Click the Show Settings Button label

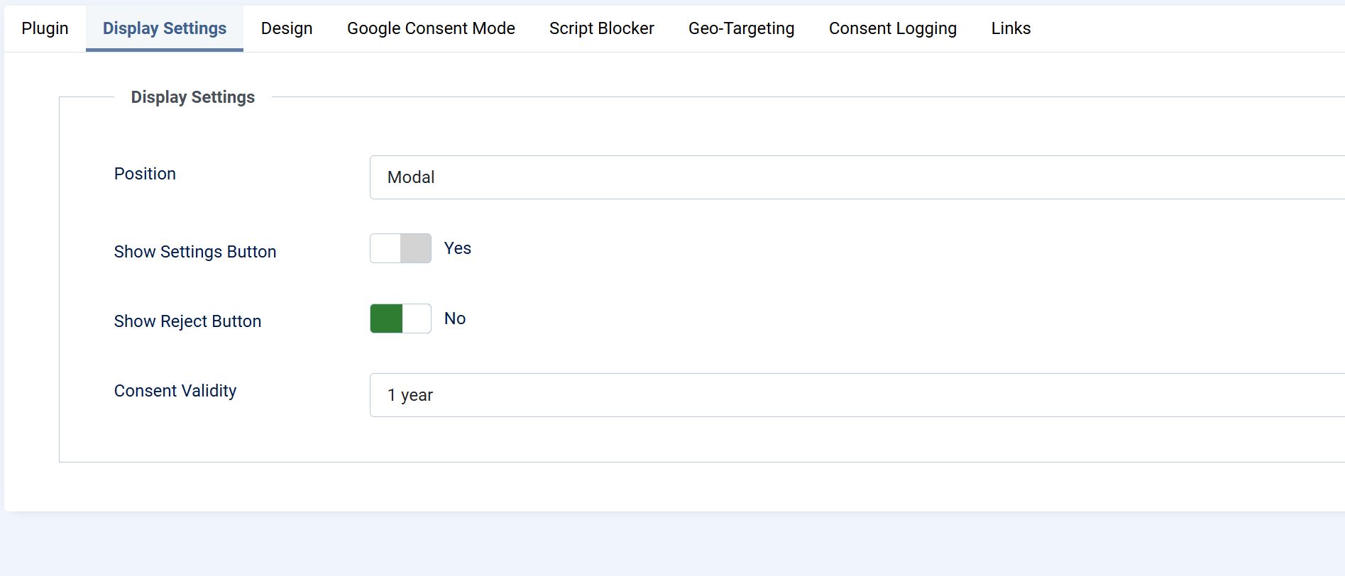coord(195,252)
